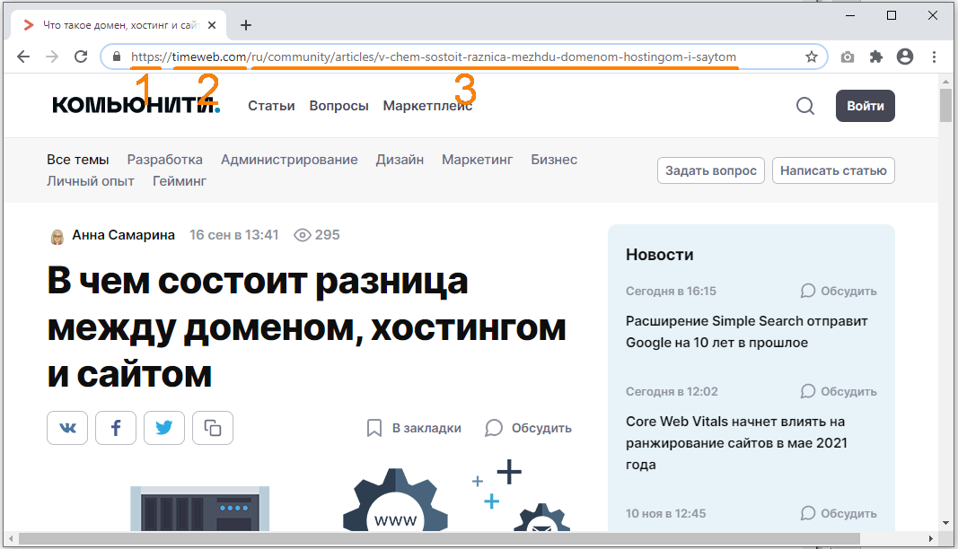Open Chrome user profile icon

(x=905, y=57)
